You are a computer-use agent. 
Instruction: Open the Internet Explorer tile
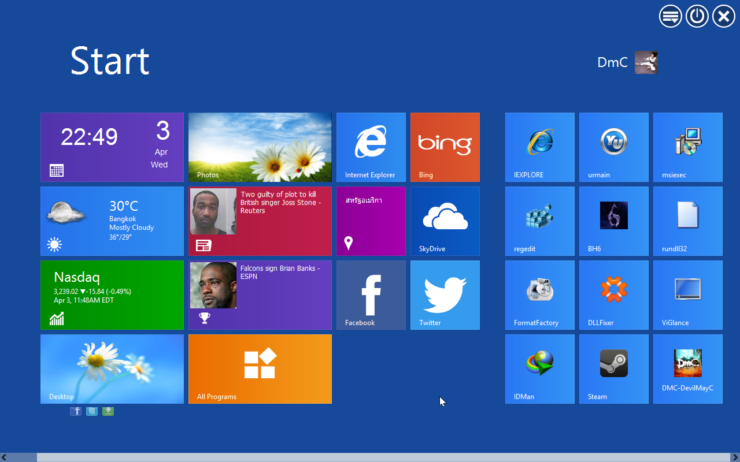point(371,147)
